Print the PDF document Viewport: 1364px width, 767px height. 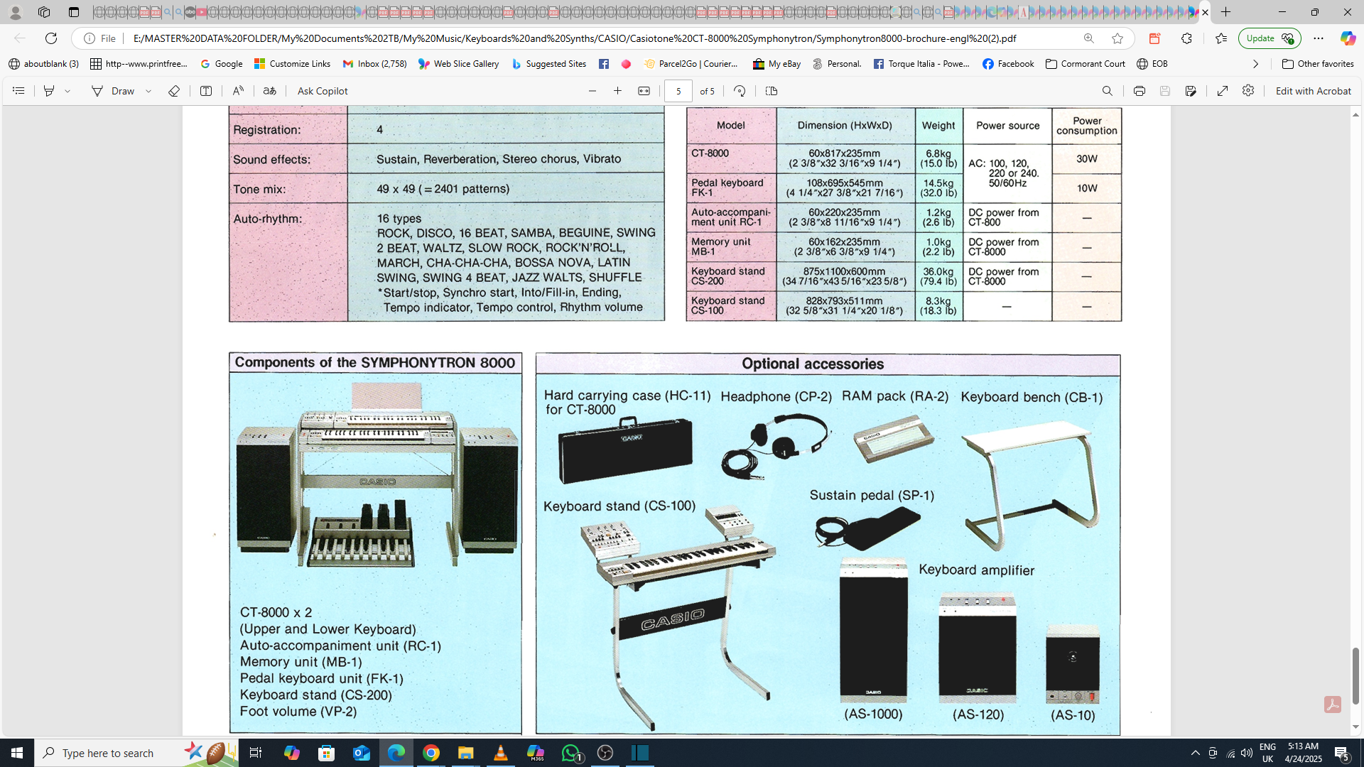[x=1139, y=91]
